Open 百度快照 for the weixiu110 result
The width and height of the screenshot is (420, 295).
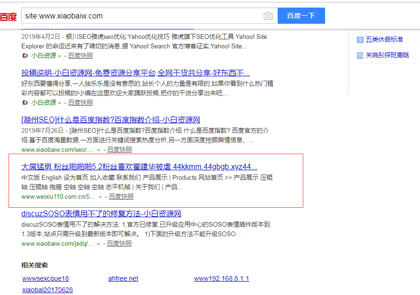(121, 196)
